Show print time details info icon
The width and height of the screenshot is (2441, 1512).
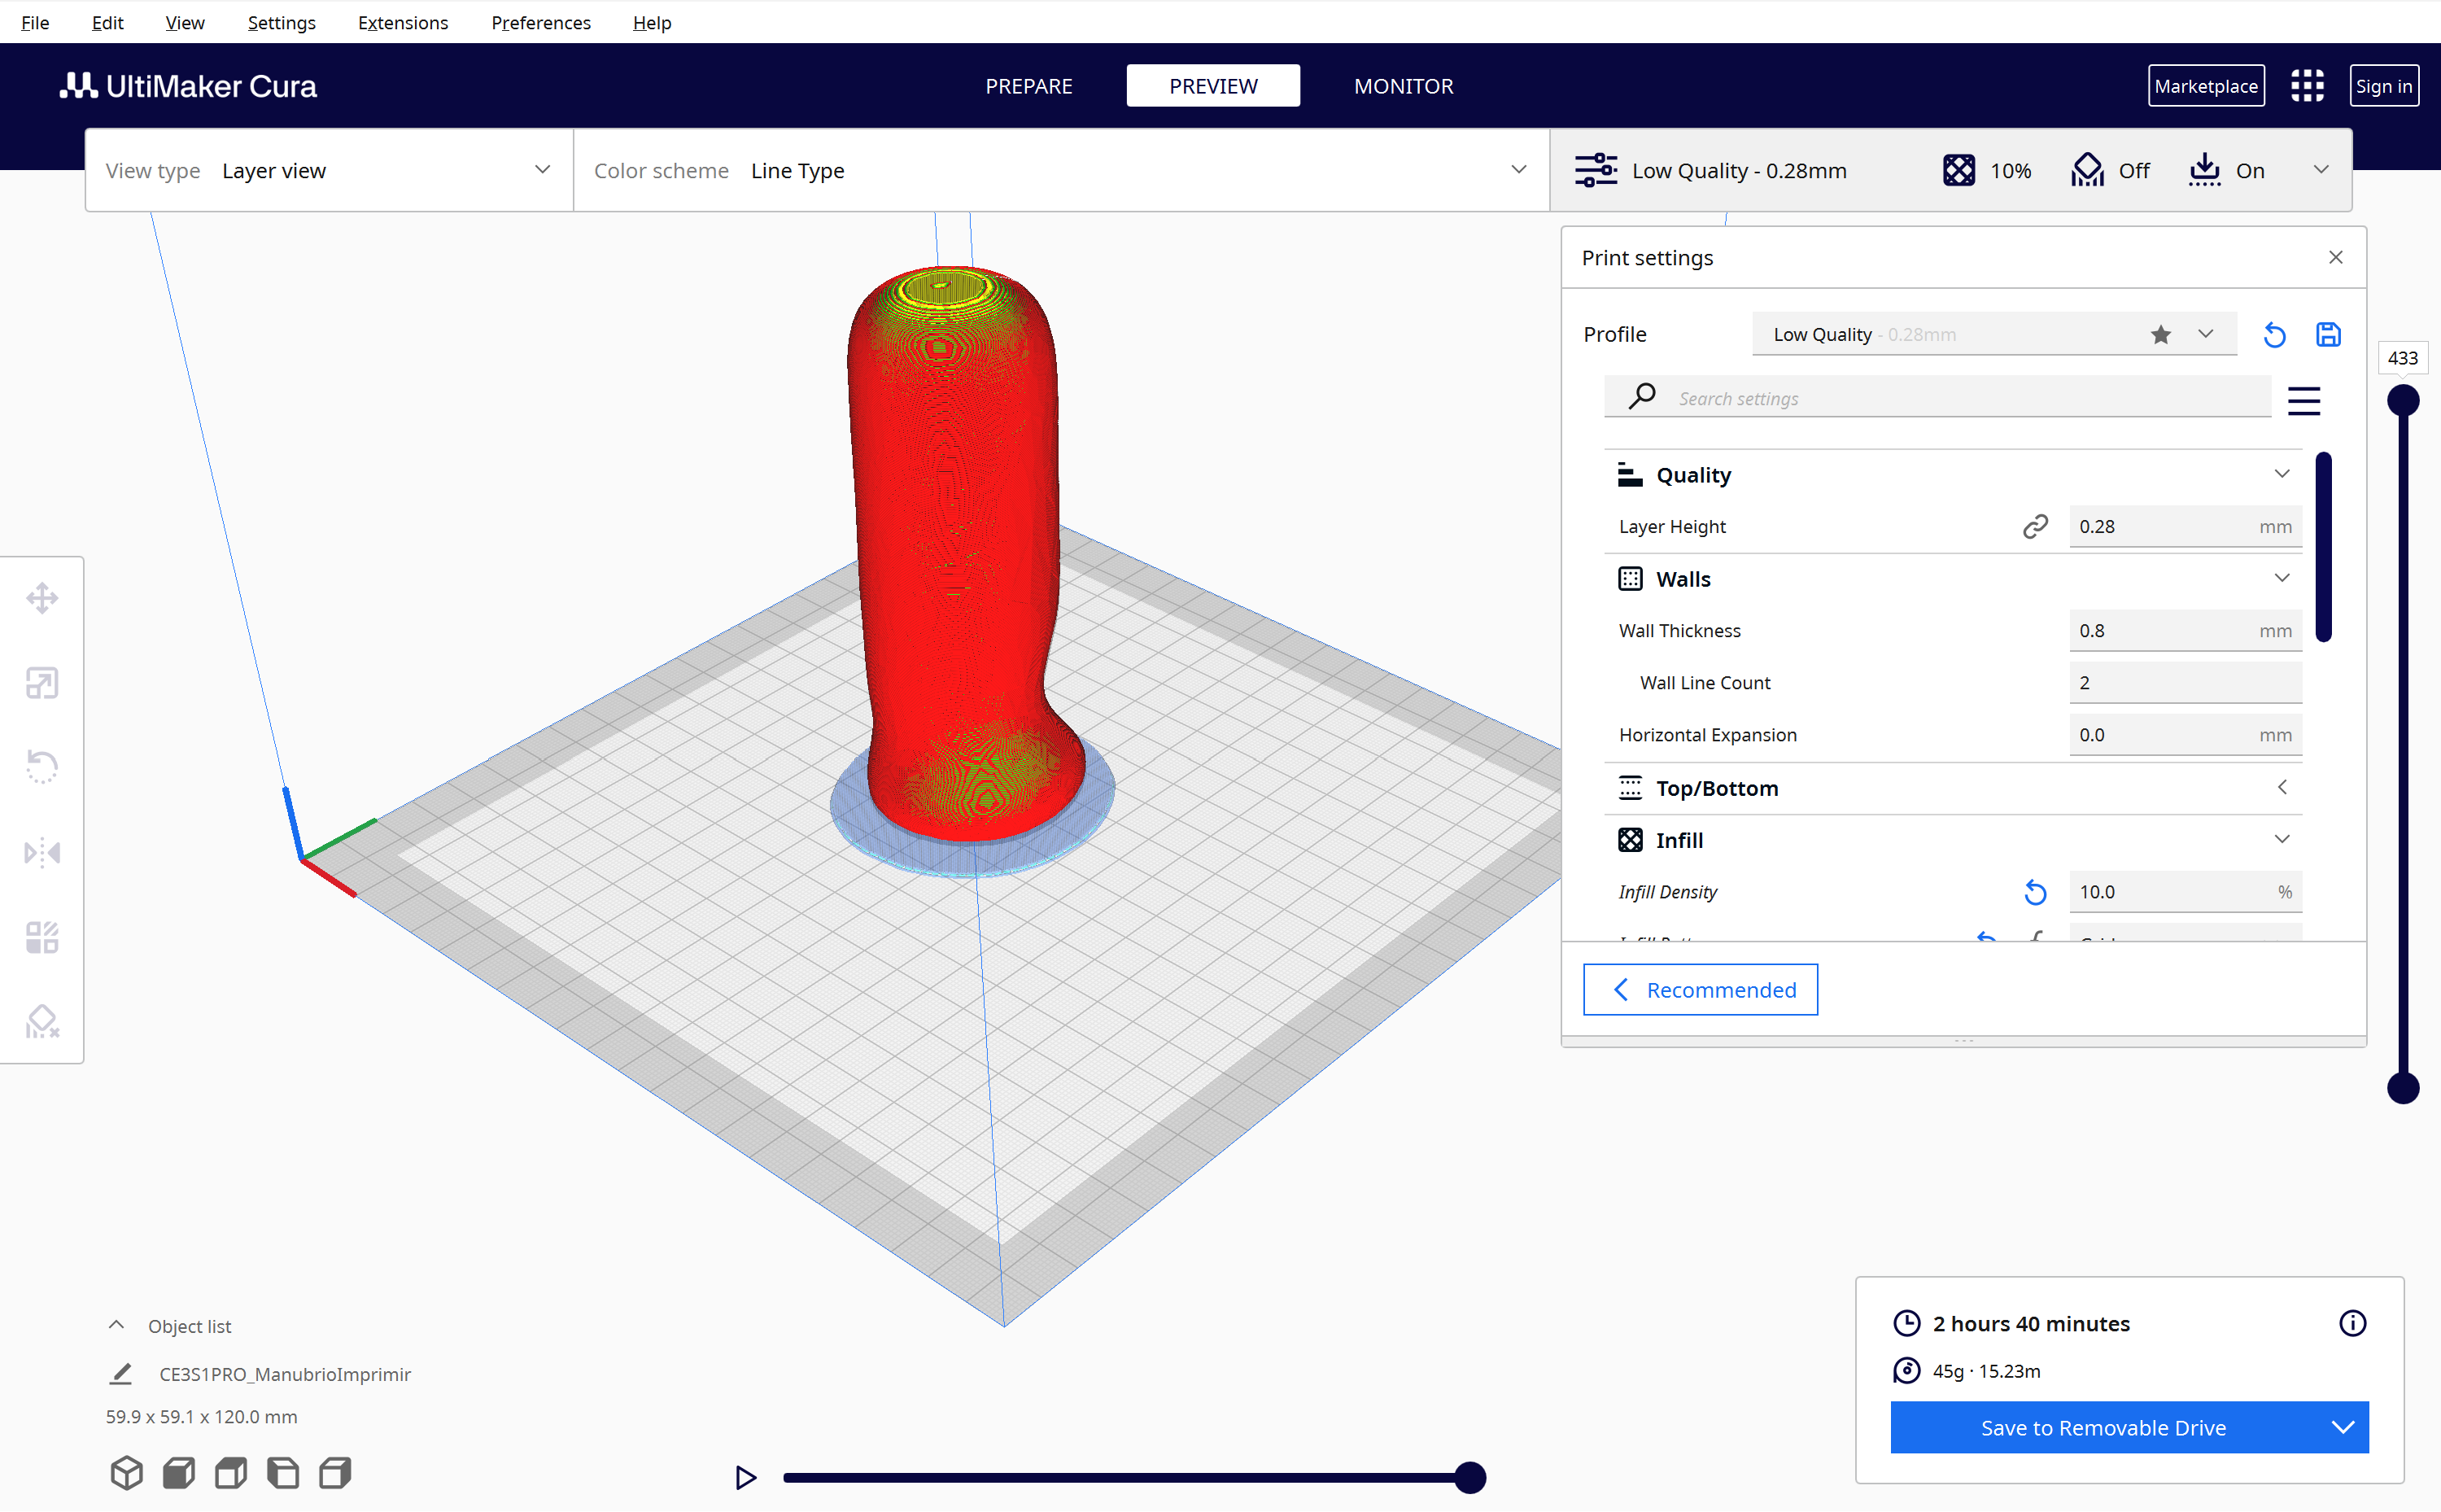[2352, 1323]
